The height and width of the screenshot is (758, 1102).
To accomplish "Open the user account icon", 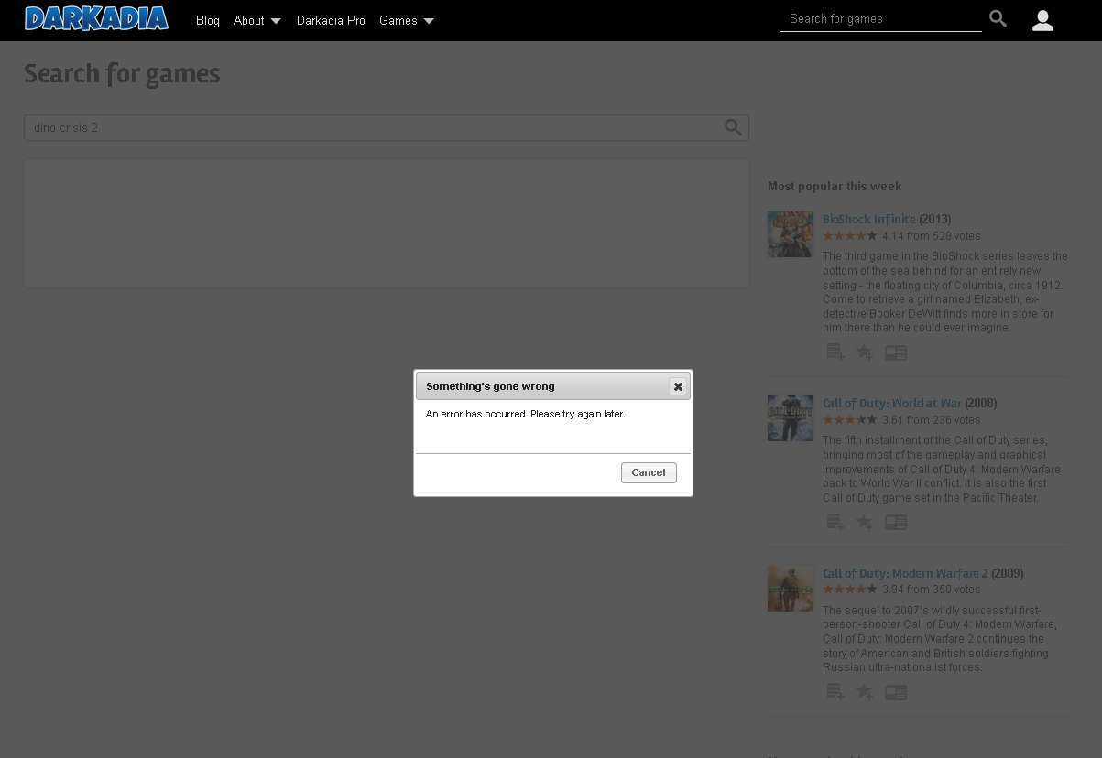I will tap(1042, 20).
